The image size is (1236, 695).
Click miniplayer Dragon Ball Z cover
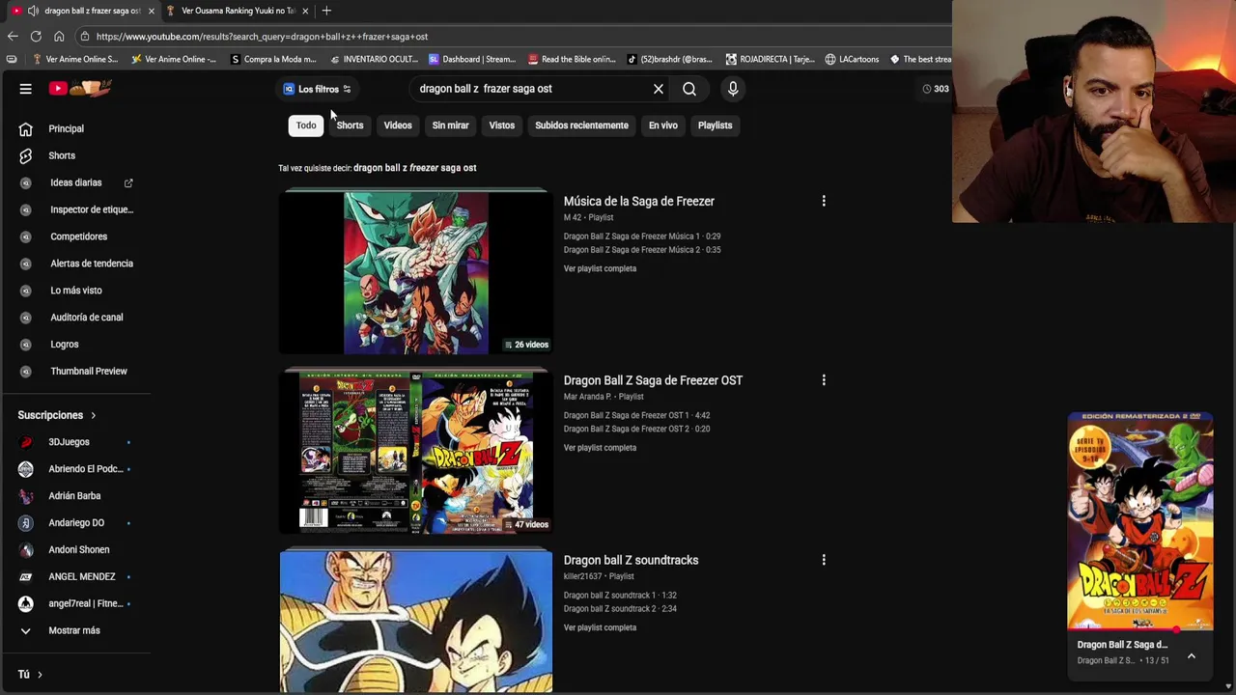tap(1140, 521)
